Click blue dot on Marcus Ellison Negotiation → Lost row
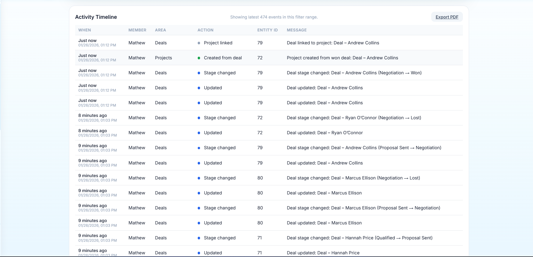533x257 pixels. [x=199, y=178]
